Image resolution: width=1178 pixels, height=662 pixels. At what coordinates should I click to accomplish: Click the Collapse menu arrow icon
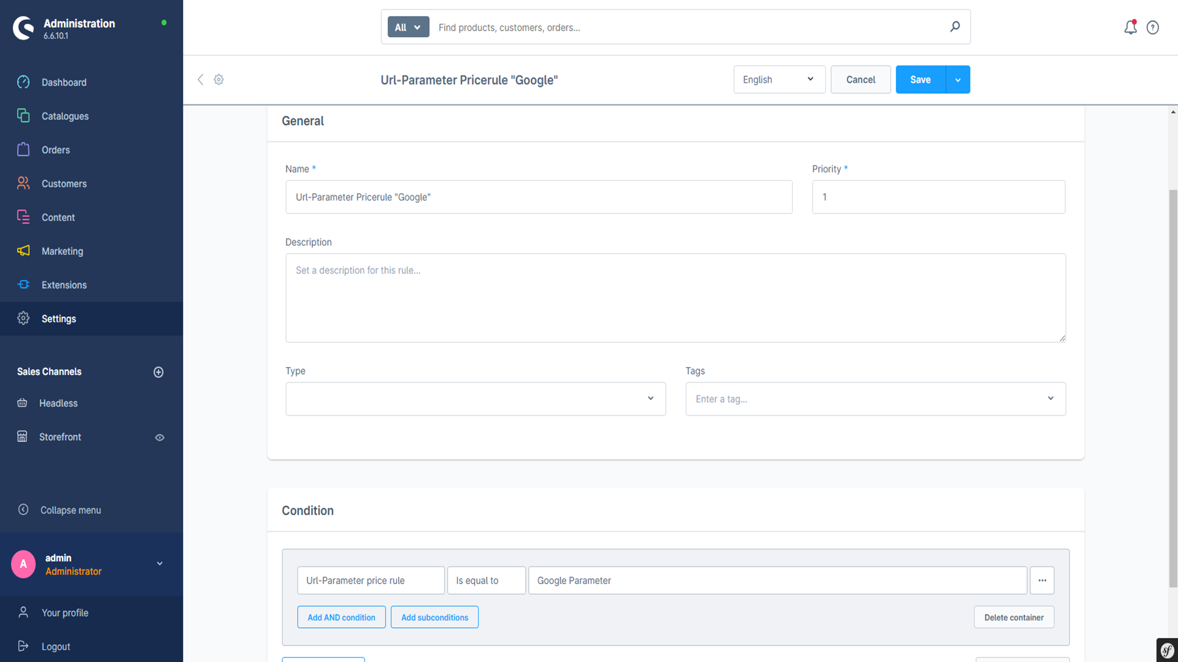click(x=23, y=509)
